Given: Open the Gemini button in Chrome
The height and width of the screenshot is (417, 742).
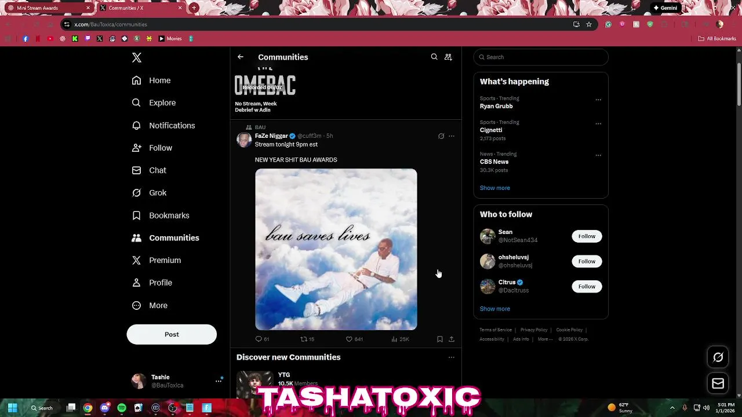Looking at the screenshot, I should pos(665,8).
